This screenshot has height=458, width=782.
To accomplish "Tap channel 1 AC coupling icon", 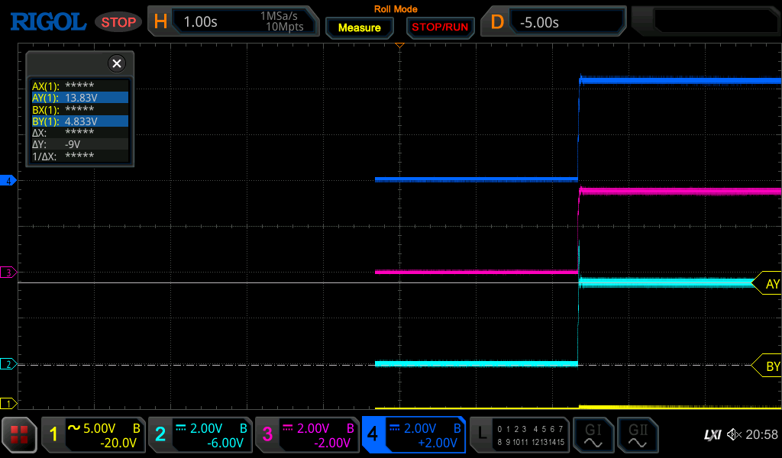I will pos(74,427).
